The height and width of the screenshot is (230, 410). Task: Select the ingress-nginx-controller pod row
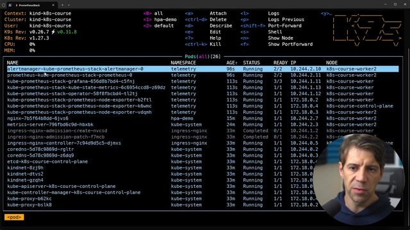point(202,143)
